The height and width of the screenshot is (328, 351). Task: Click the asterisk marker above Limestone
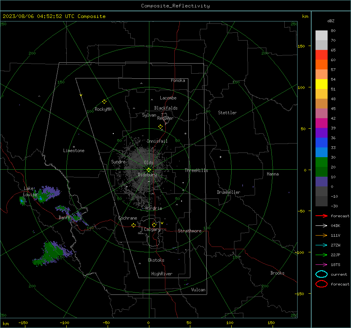pyautogui.click(x=74, y=147)
